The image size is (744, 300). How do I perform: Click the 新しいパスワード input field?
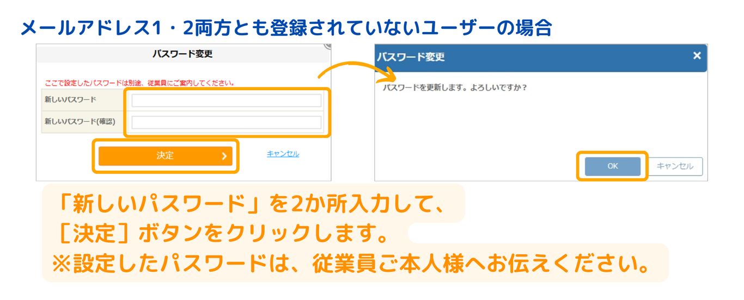(x=226, y=101)
